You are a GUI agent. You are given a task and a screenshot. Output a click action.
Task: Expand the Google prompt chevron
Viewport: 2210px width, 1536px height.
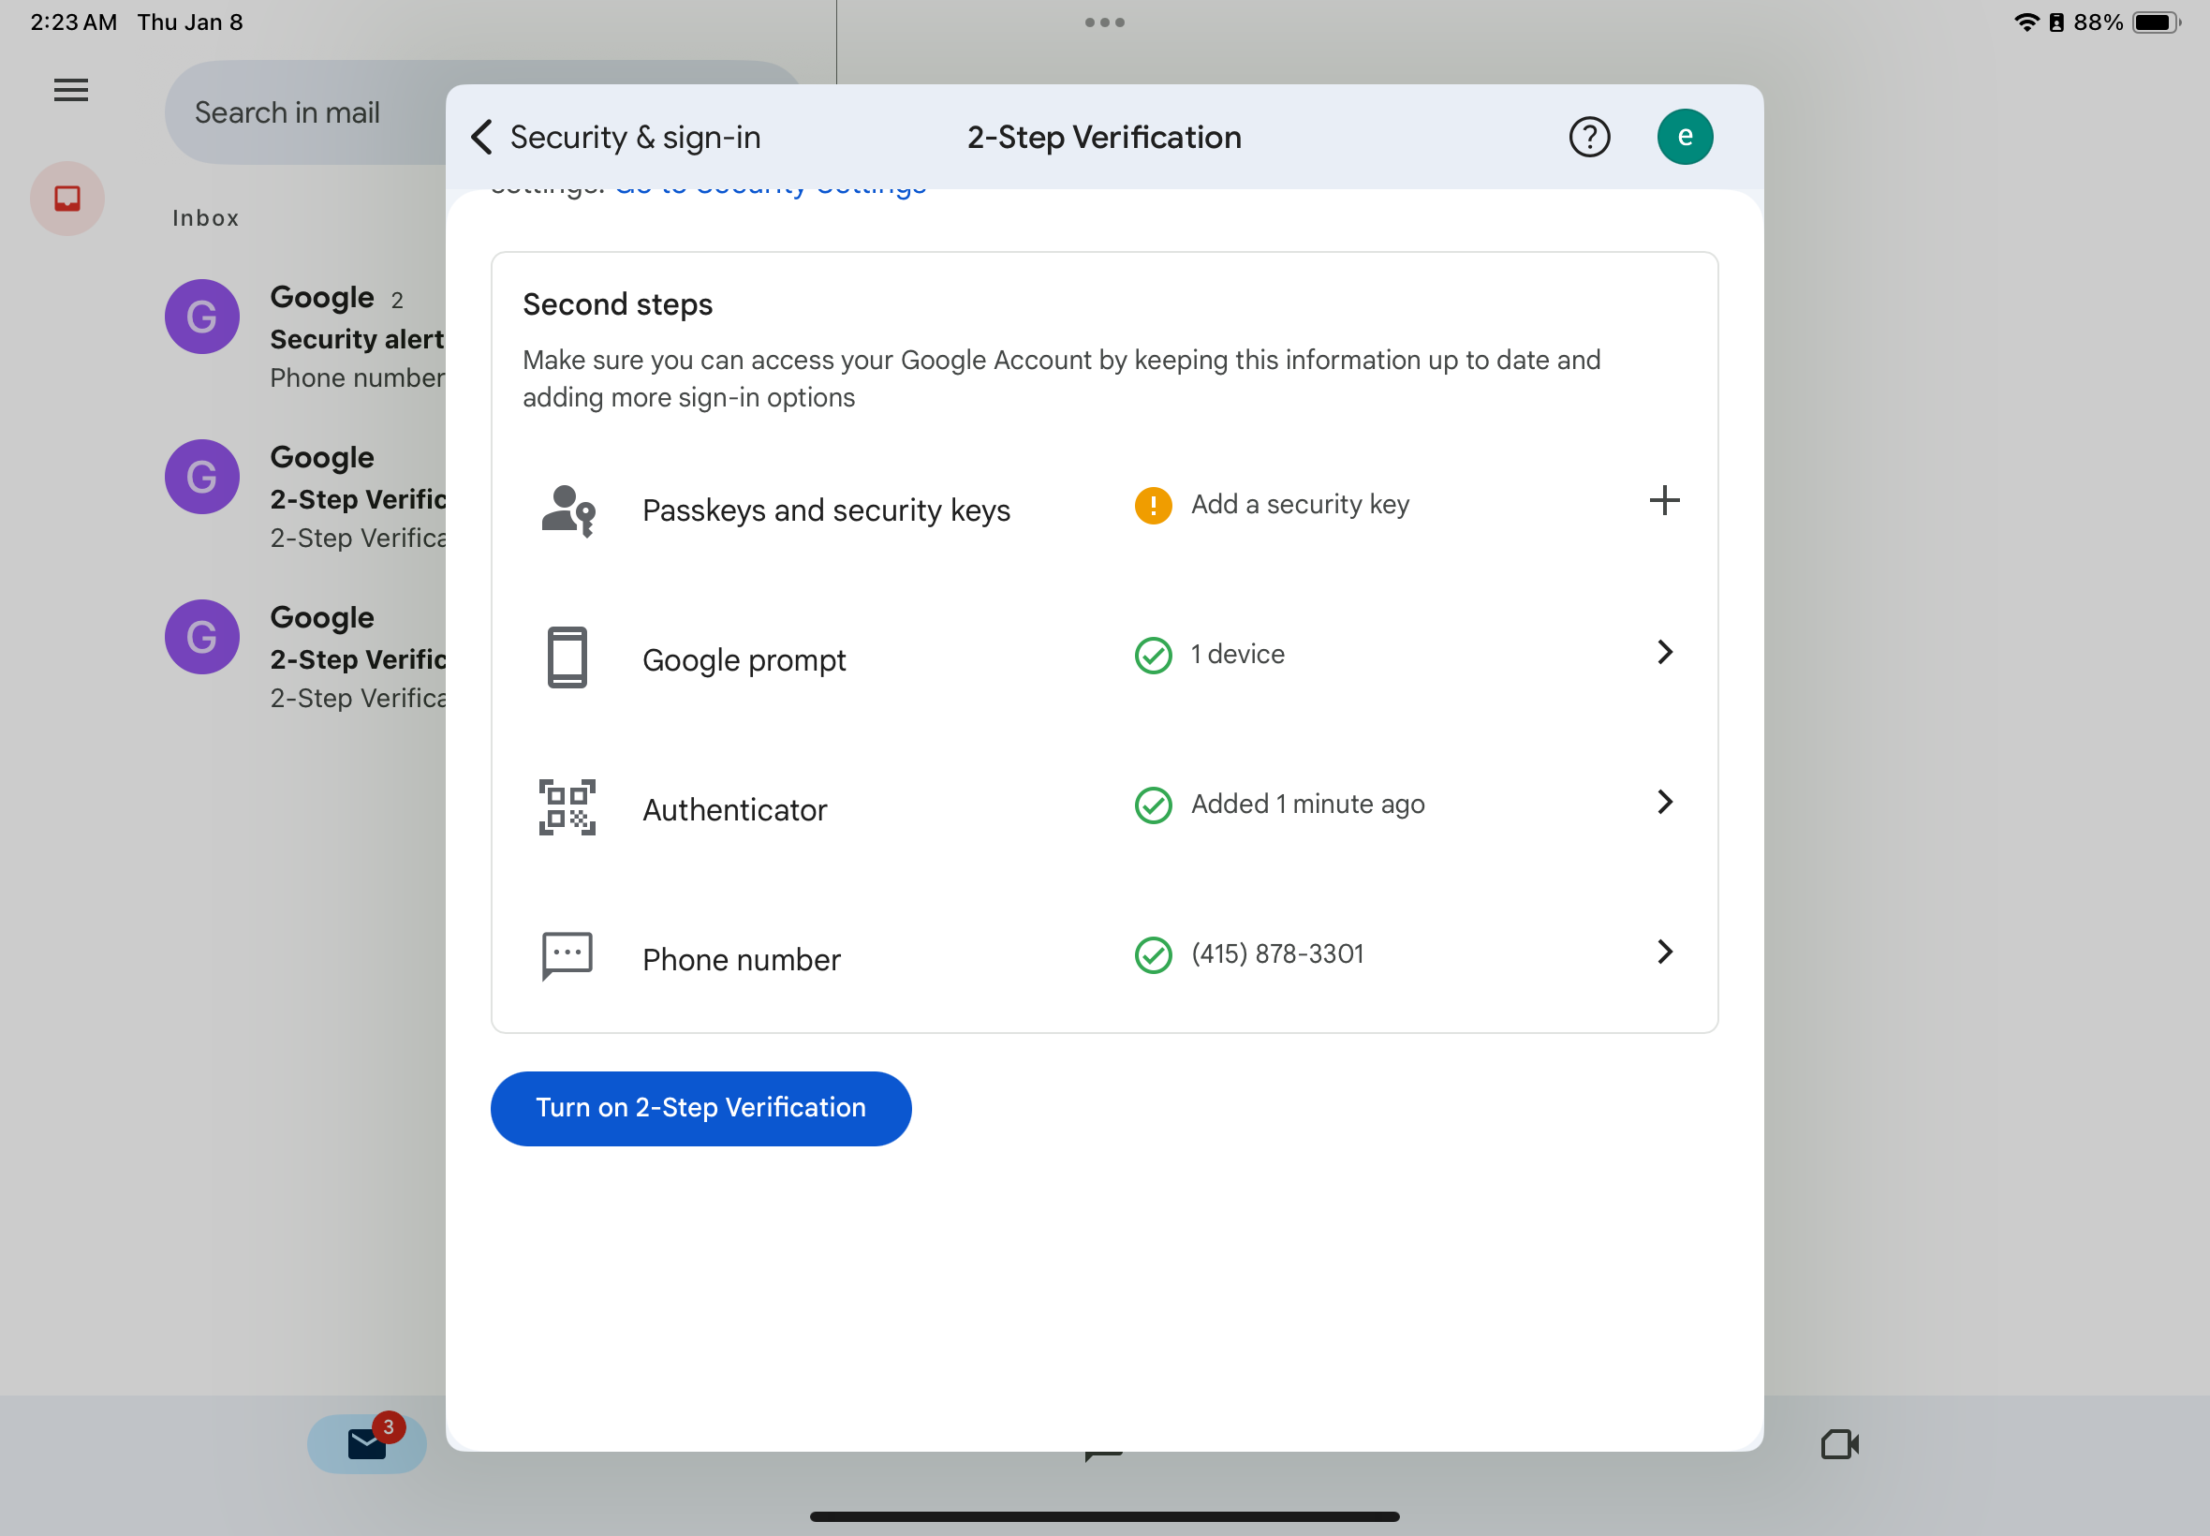tap(1664, 652)
